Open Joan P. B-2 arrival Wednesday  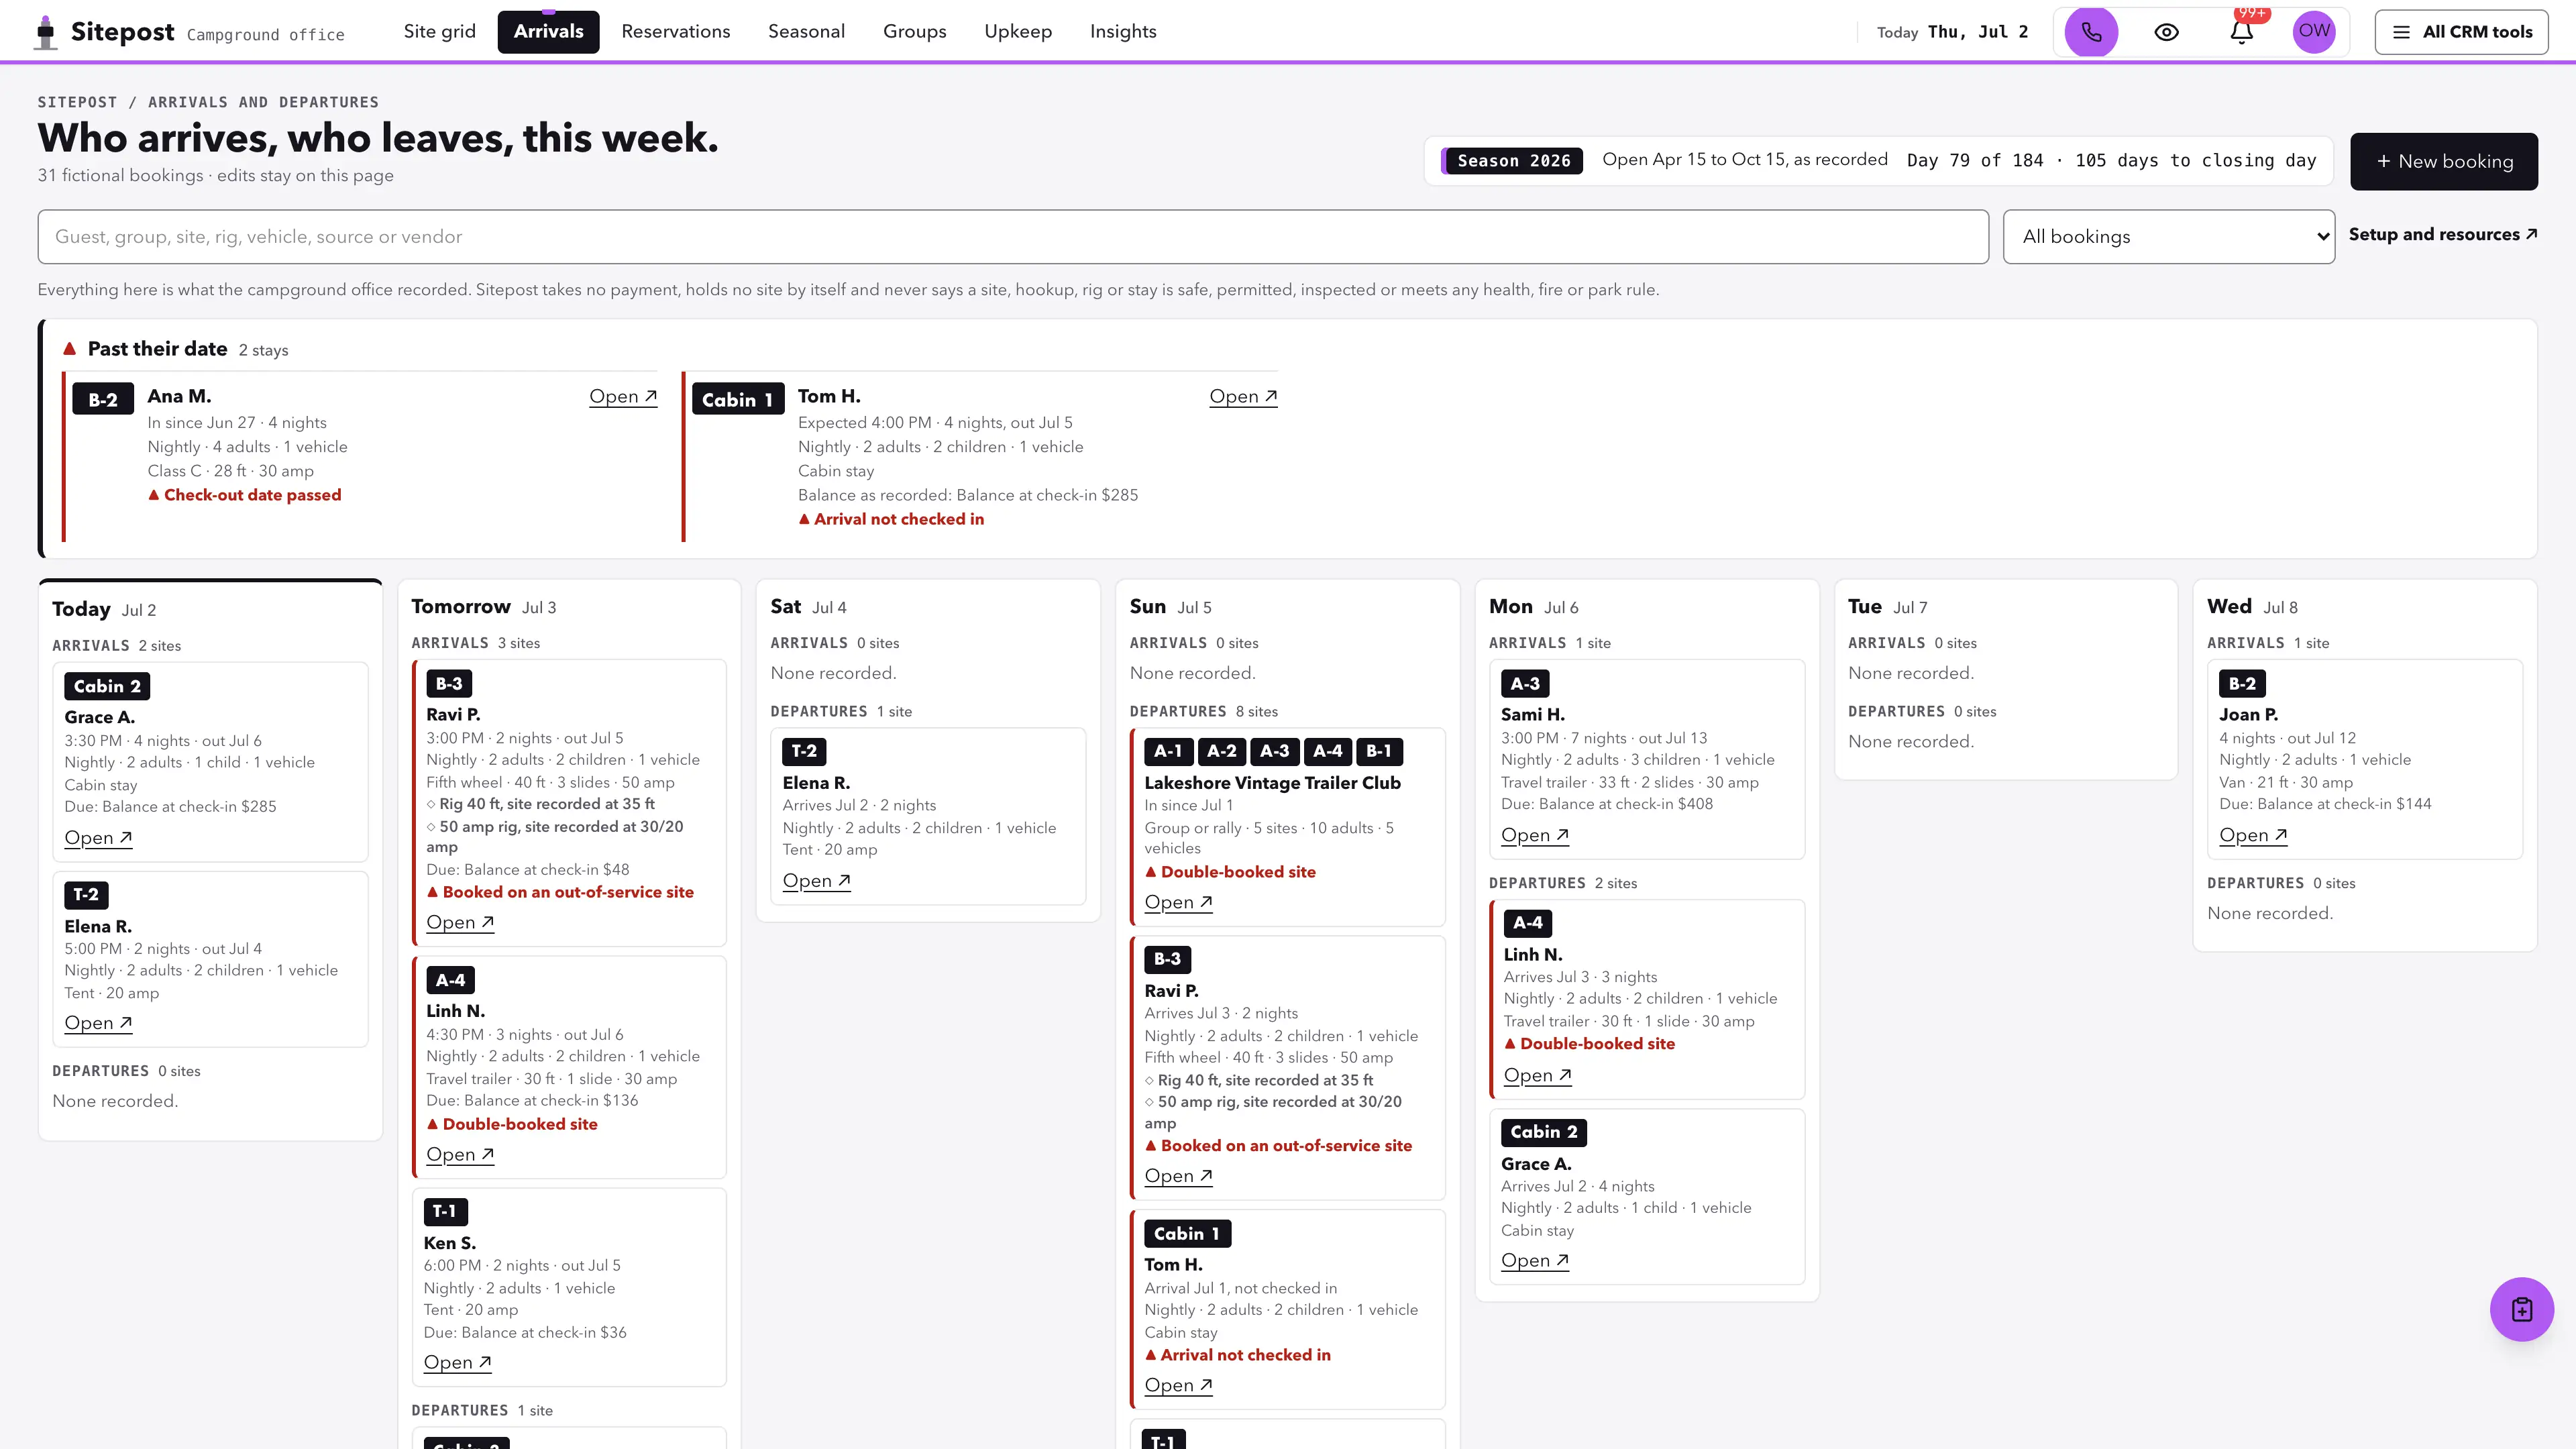[2253, 835]
